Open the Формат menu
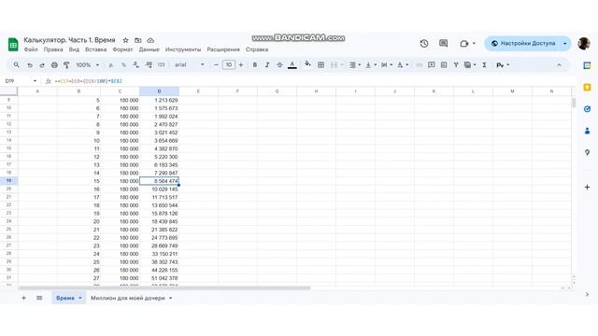598x336 pixels. click(x=122, y=49)
